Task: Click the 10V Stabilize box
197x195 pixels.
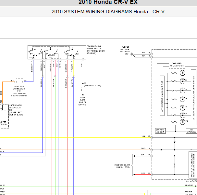Action: point(191,131)
